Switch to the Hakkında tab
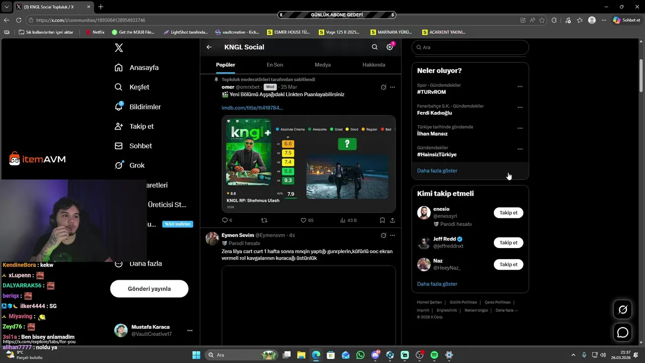This screenshot has height=363, width=645. point(374,65)
